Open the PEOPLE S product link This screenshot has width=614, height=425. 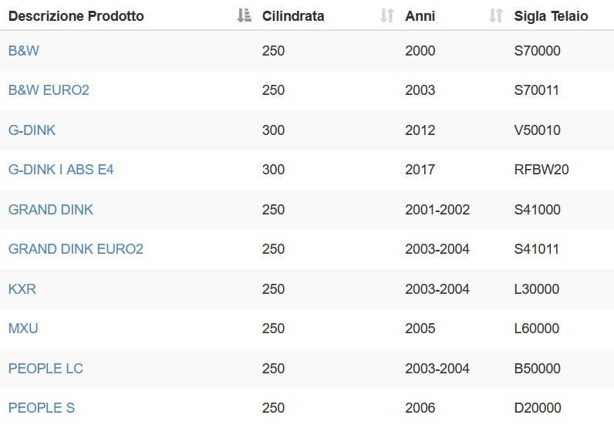tap(41, 408)
